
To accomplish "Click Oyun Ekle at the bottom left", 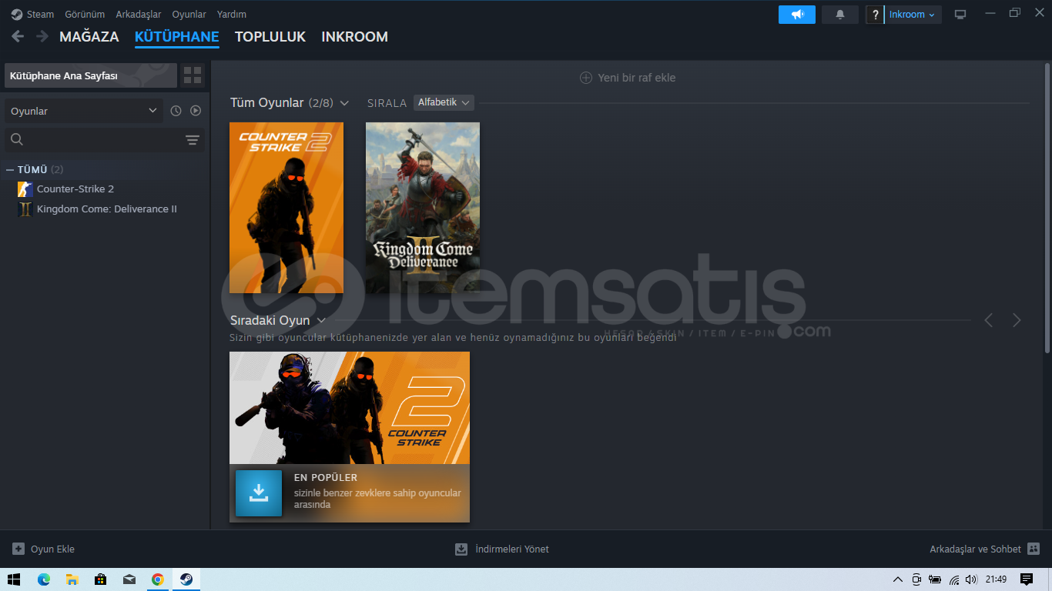I will click(x=52, y=549).
